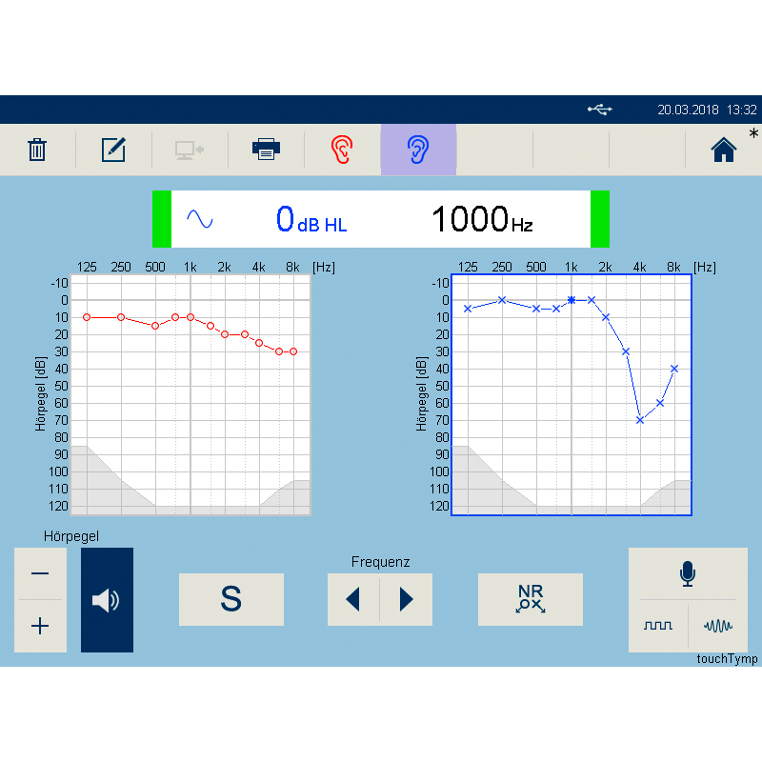The height and width of the screenshot is (762, 762).
Task: Click the printer icon to print audiogram
Action: [x=266, y=150]
